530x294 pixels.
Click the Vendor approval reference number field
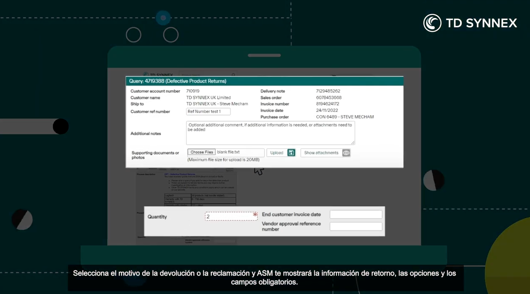tap(356, 227)
